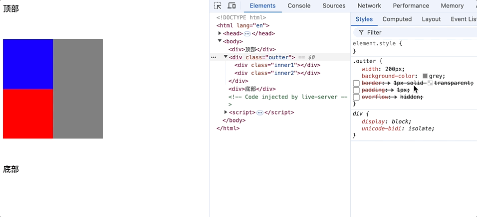
Task: Click the .outter selector text
Action: [364, 61]
